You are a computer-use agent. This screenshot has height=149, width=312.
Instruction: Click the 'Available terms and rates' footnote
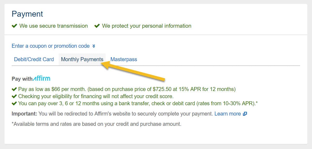coord(96,124)
